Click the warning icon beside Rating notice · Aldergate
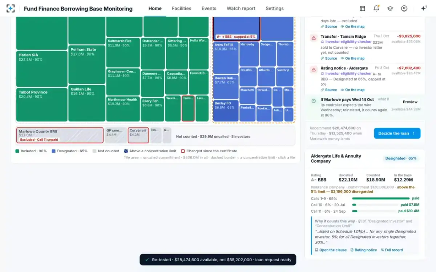The height and width of the screenshot is (272, 436). 313,69
